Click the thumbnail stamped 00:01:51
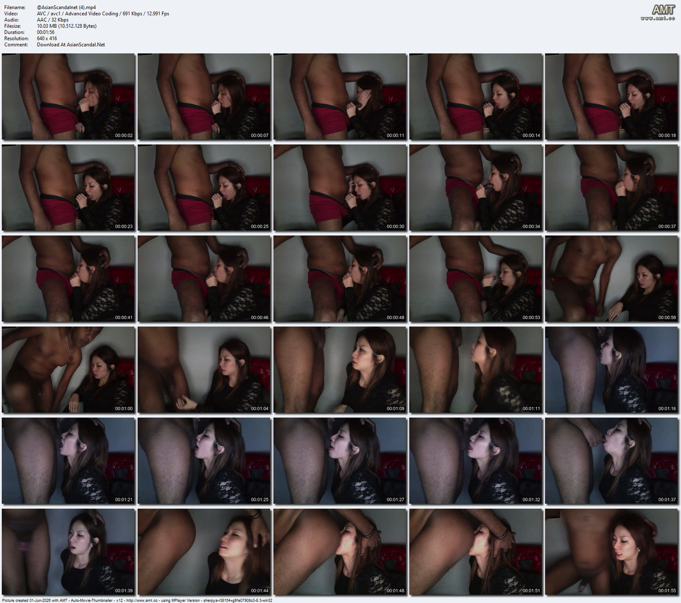The width and height of the screenshot is (681, 603). [476, 552]
